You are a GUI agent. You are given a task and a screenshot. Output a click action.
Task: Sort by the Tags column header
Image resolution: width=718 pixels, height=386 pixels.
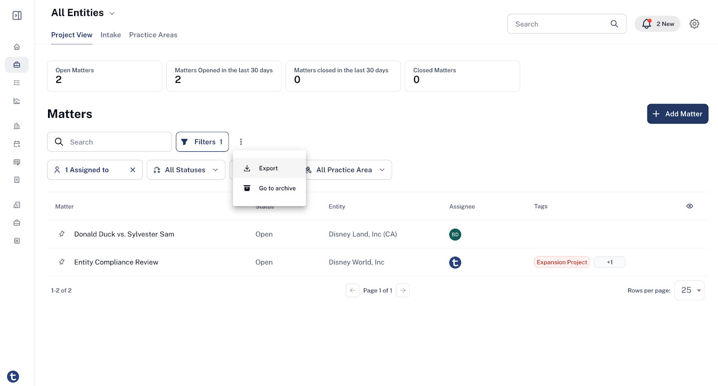point(541,206)
